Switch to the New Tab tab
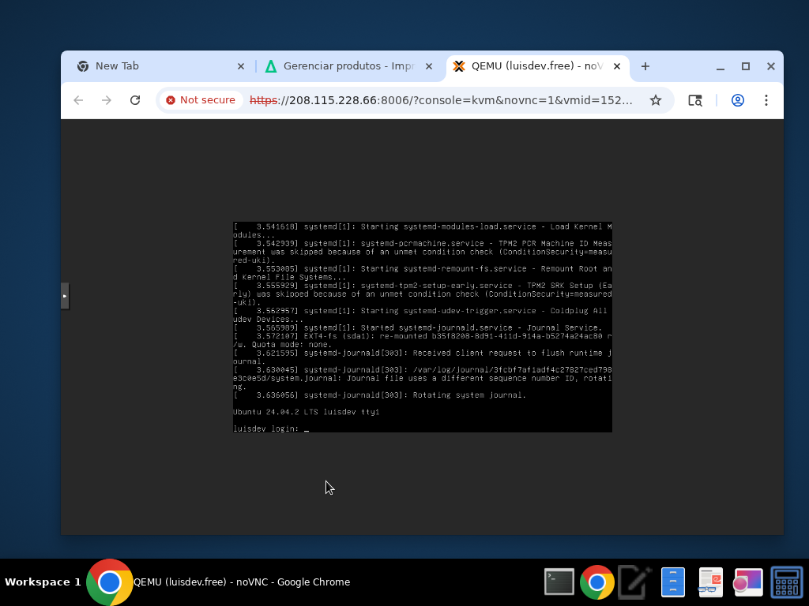This screenshot has height=606, width=809. (160, 66)
